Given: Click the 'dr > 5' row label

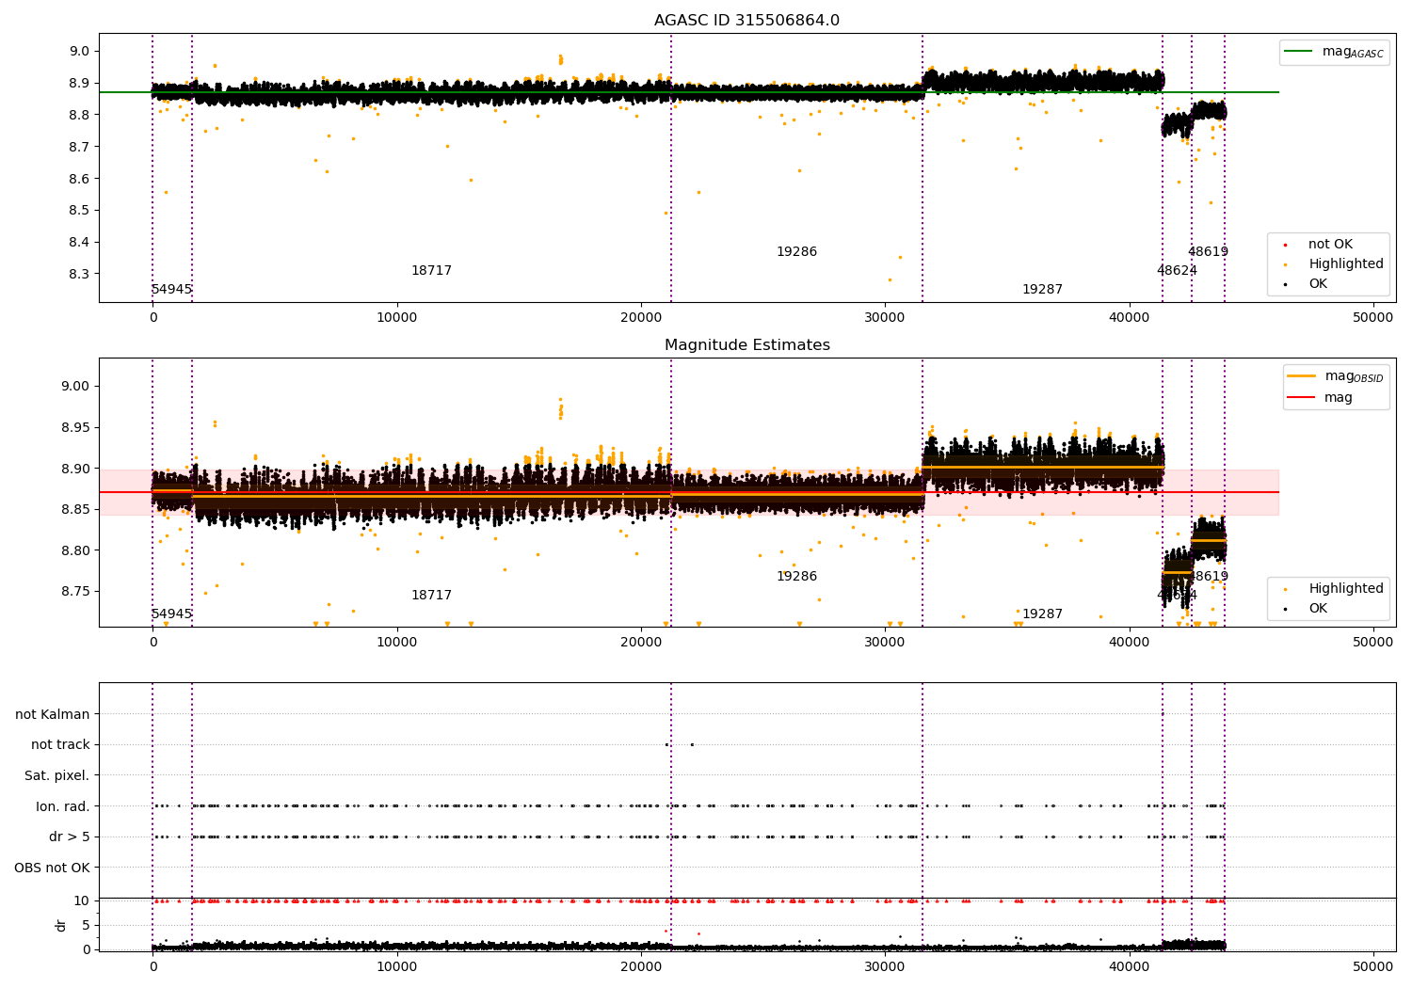Looking at the screenshot, I should pyautogui.click(x=70, y=837).
